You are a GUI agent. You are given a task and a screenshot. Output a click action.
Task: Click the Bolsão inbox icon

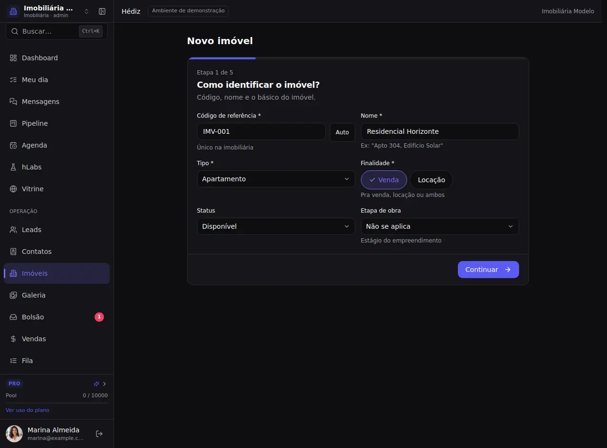(x=13, y=317)
